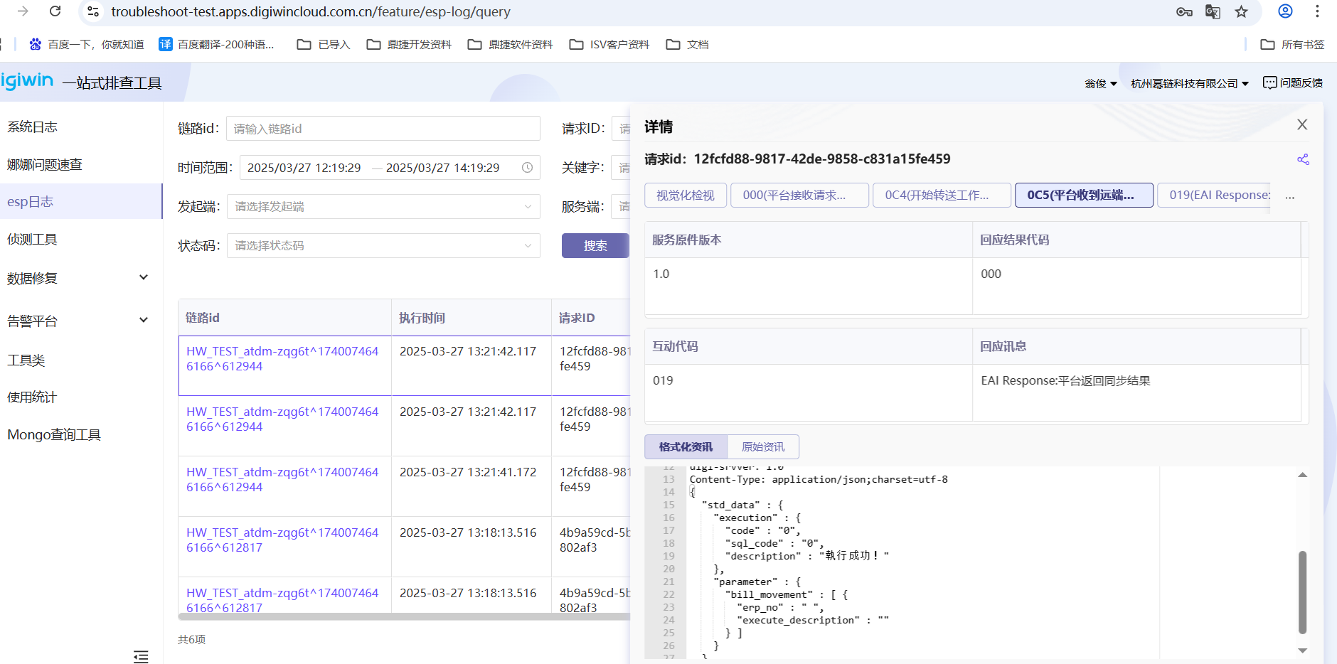Open the 发起端 dropdown
This screenshot has height=664, width=1337.
click(383, 207)
